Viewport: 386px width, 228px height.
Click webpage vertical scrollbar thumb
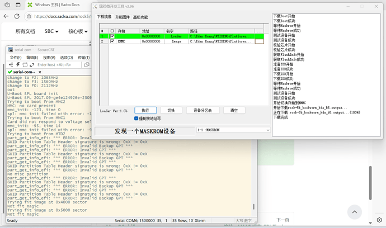point(370,183)
